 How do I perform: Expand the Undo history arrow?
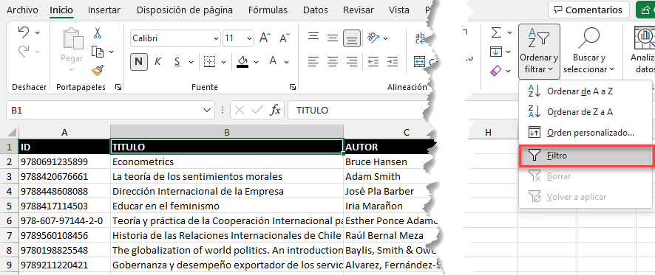point(38,33)
